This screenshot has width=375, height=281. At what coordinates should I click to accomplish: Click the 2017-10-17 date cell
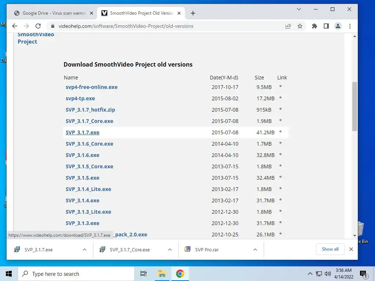pos(225,87)
